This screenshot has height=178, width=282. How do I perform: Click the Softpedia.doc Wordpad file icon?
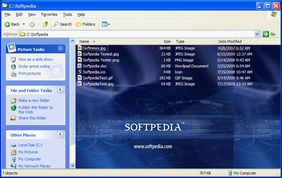coord(79,66)
